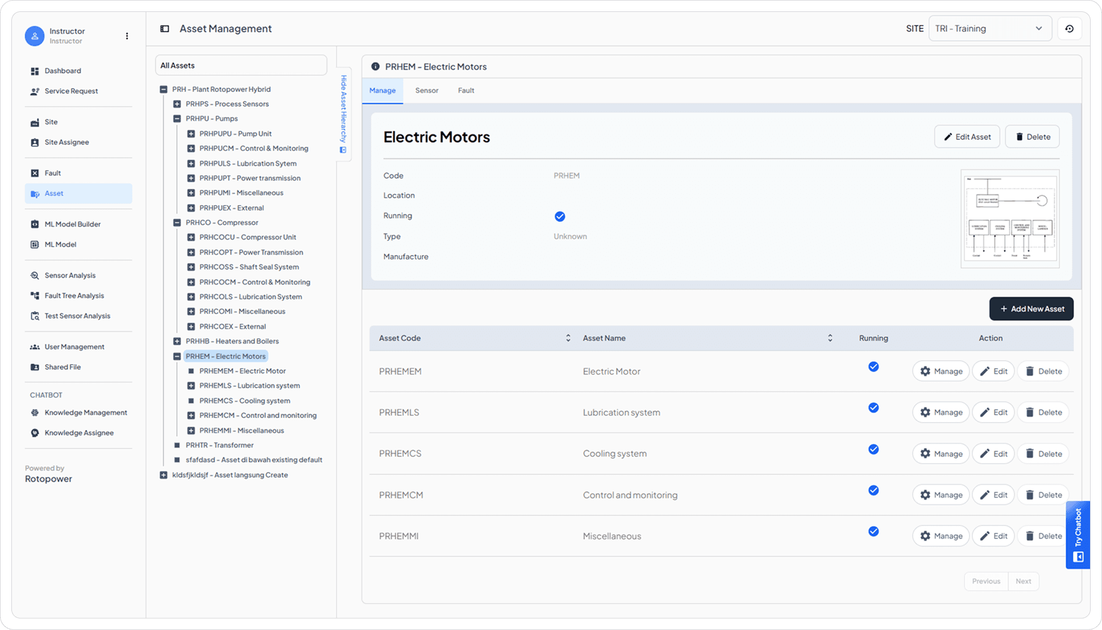Toggle the Running checkmark for the Electric Motors asset

point(560,216)
